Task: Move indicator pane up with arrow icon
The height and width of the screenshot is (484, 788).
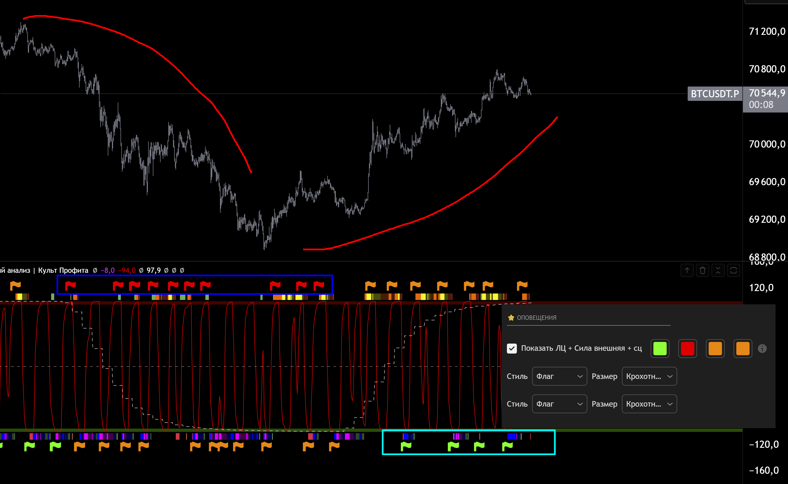Action: 687,271
